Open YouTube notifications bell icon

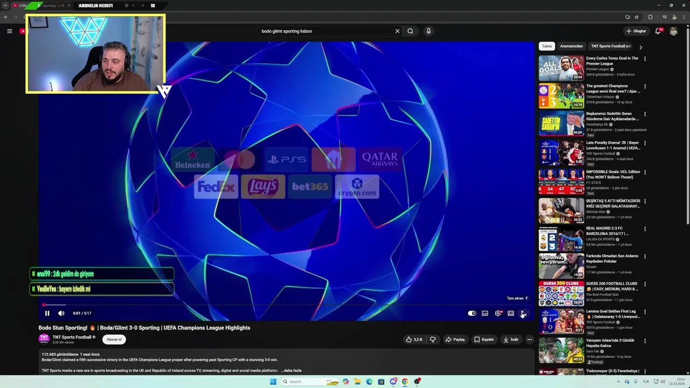[x=658, y=31]
